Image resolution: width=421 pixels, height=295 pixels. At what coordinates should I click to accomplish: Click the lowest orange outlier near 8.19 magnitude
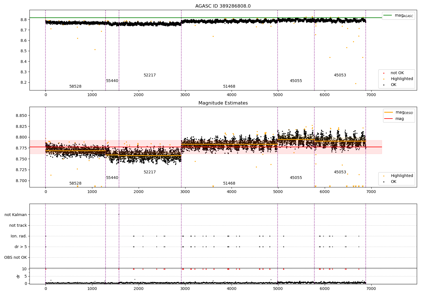356,83
